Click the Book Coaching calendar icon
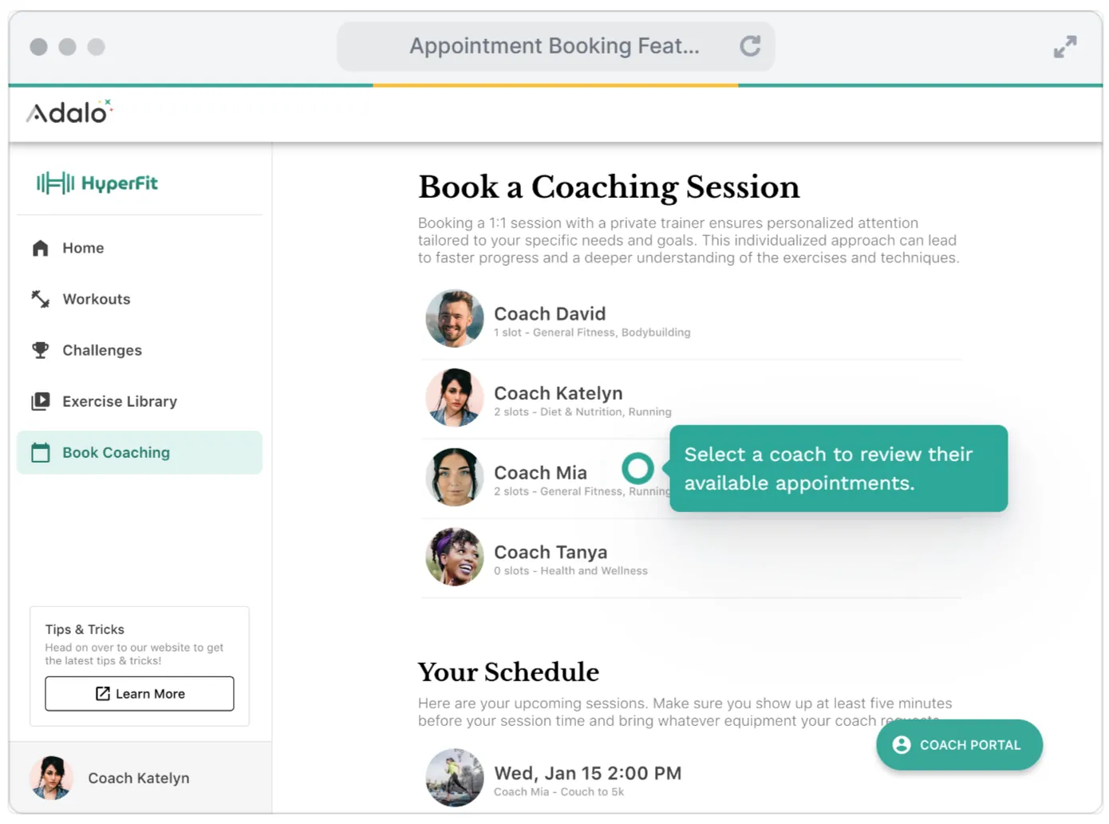1109x824 pixels. (x=41, y=453)
